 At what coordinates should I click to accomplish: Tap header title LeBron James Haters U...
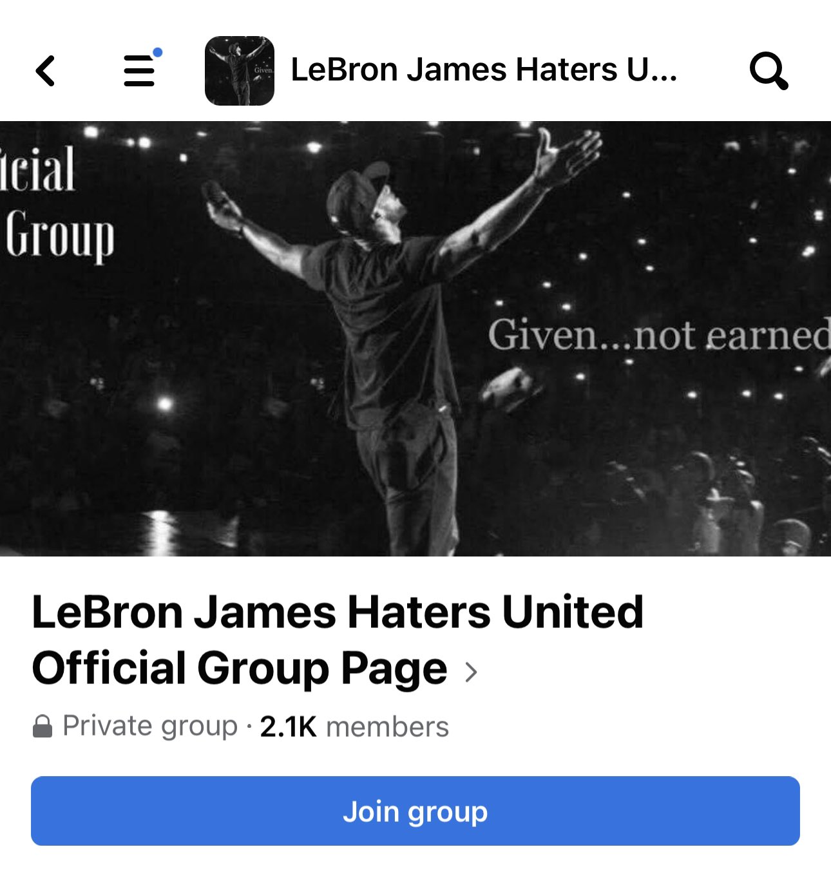point(484,70)
